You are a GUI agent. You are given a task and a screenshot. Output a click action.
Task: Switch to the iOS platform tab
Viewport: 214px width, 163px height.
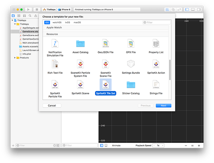click(x=47, y=22)
